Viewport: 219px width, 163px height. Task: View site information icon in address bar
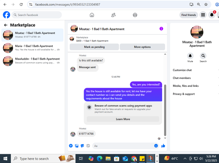tap(31, 4)
